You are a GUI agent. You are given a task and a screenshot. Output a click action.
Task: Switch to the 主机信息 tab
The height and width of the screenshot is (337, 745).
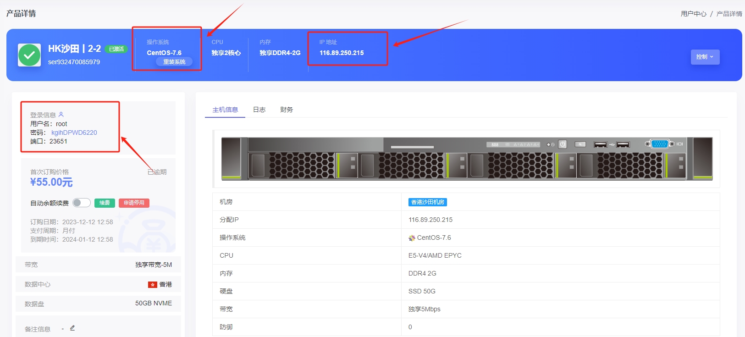tap(225, 110)
